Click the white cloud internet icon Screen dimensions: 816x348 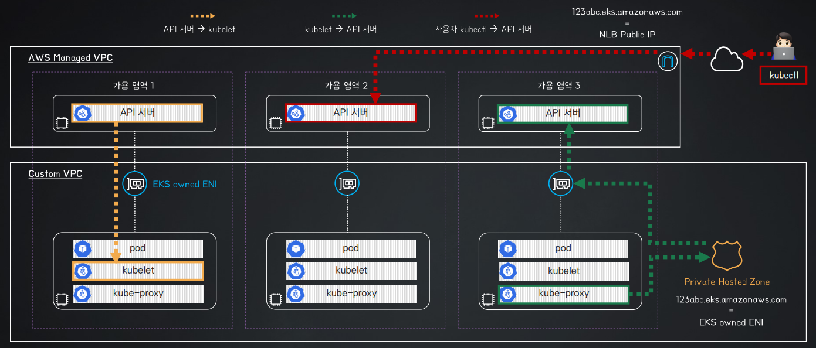point(726,59)
